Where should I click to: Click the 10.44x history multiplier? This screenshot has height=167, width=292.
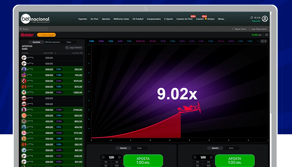coord(221,41)
